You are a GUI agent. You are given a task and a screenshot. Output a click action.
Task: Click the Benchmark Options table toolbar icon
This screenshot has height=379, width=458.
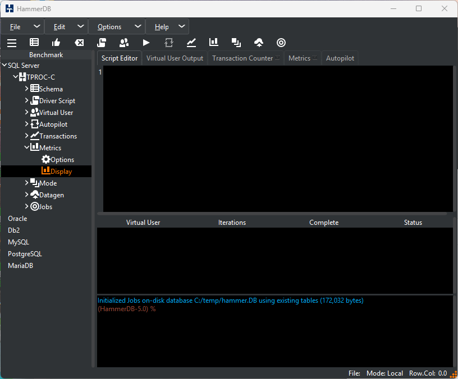(34, 43)
